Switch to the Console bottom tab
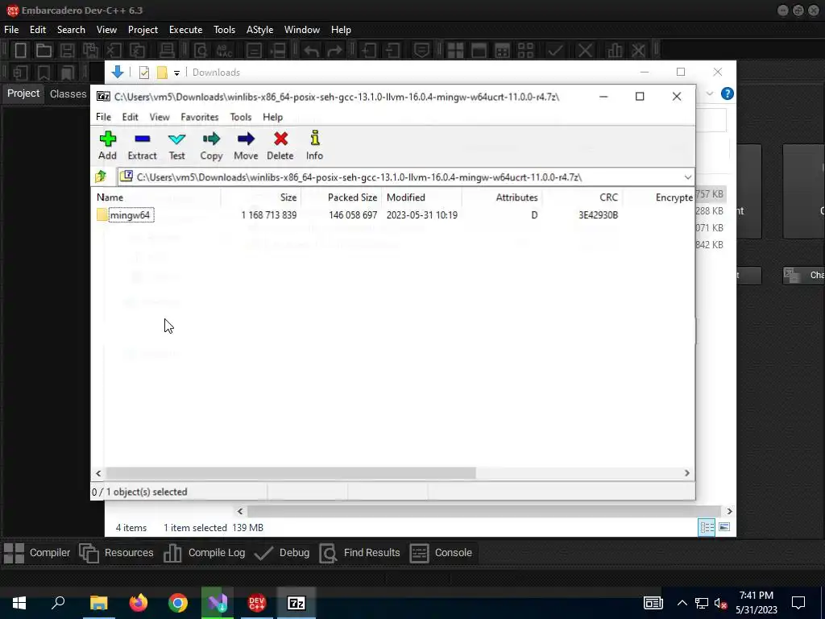825x619 pixels. click(441, 553)
